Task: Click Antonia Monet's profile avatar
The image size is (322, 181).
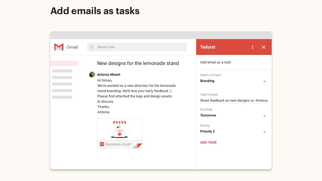Action: click(92, 74)
